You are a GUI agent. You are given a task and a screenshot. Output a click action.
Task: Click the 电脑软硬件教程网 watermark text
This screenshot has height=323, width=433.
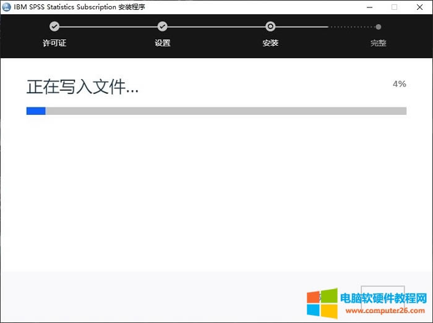pyautogui.click(x=384, y=298)
